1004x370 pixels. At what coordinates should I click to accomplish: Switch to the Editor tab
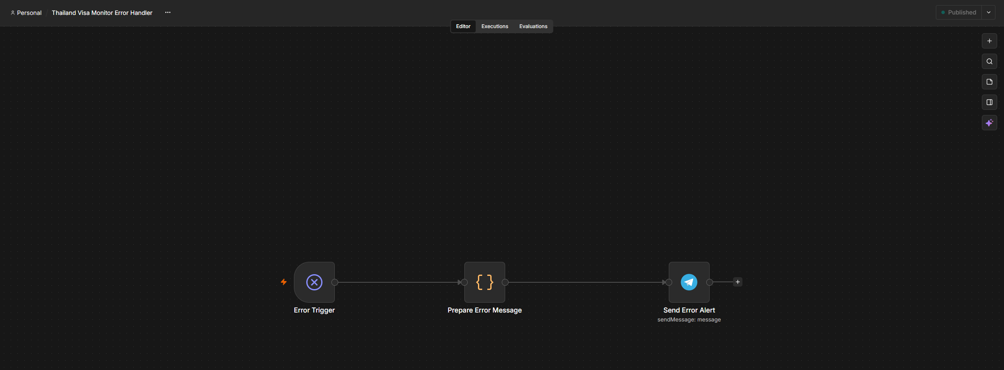point(463,26)
